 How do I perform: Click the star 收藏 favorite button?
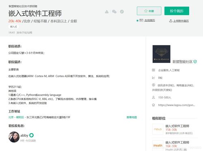tap(149, 11)
